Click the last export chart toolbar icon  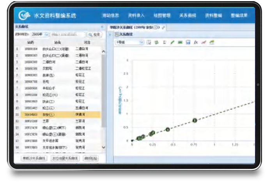(x=212, y=42)
